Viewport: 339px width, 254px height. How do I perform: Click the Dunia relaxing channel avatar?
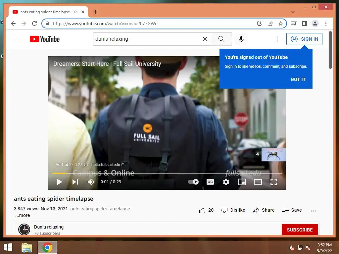click(24, 229)
